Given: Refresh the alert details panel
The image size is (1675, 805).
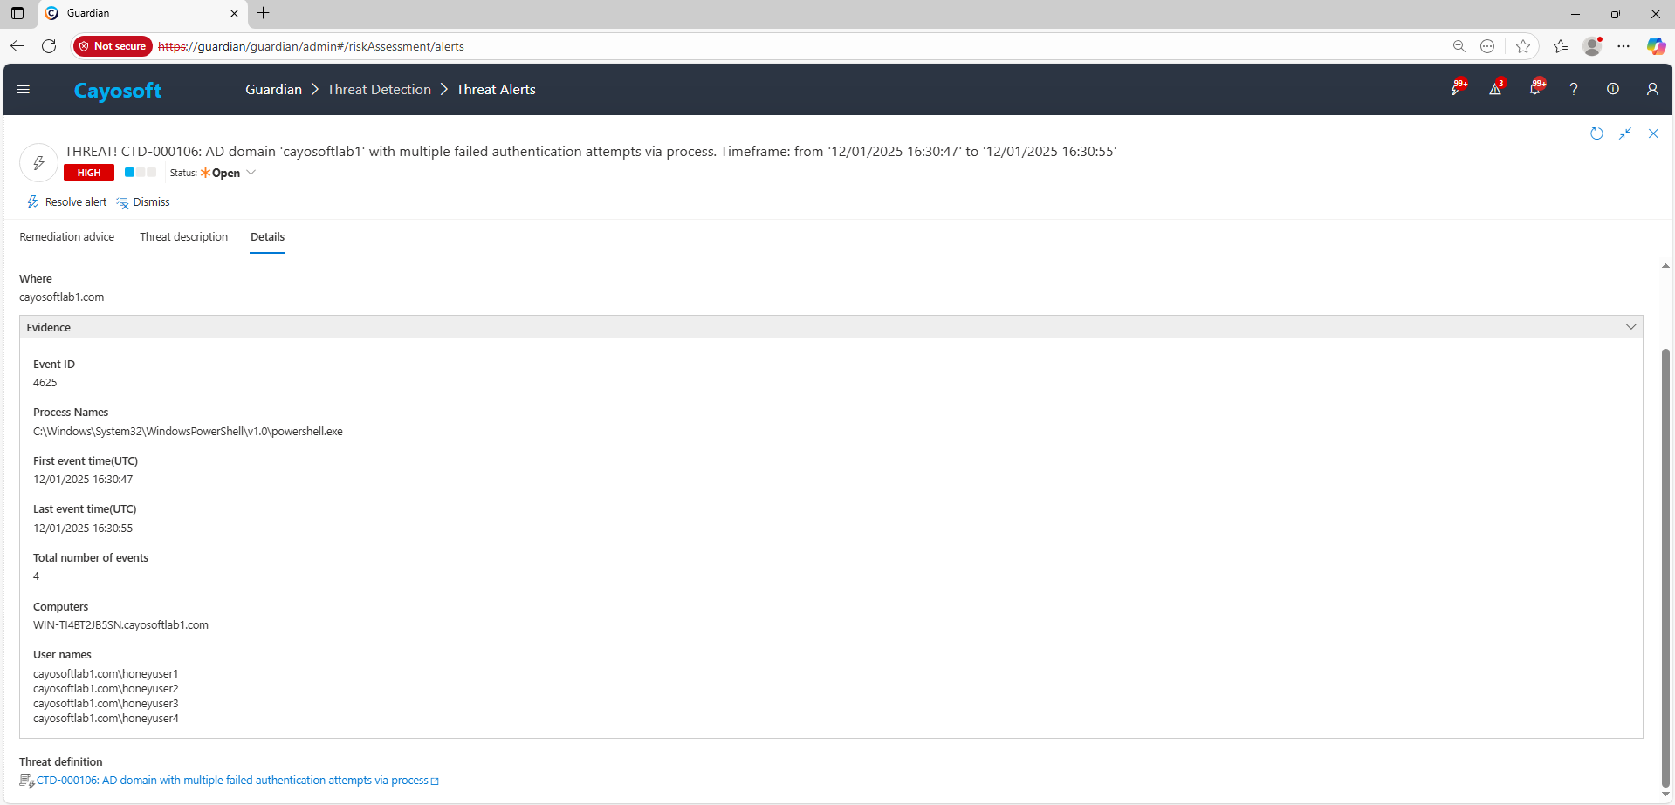Looking at the screenshot, I should point(1596,133).
